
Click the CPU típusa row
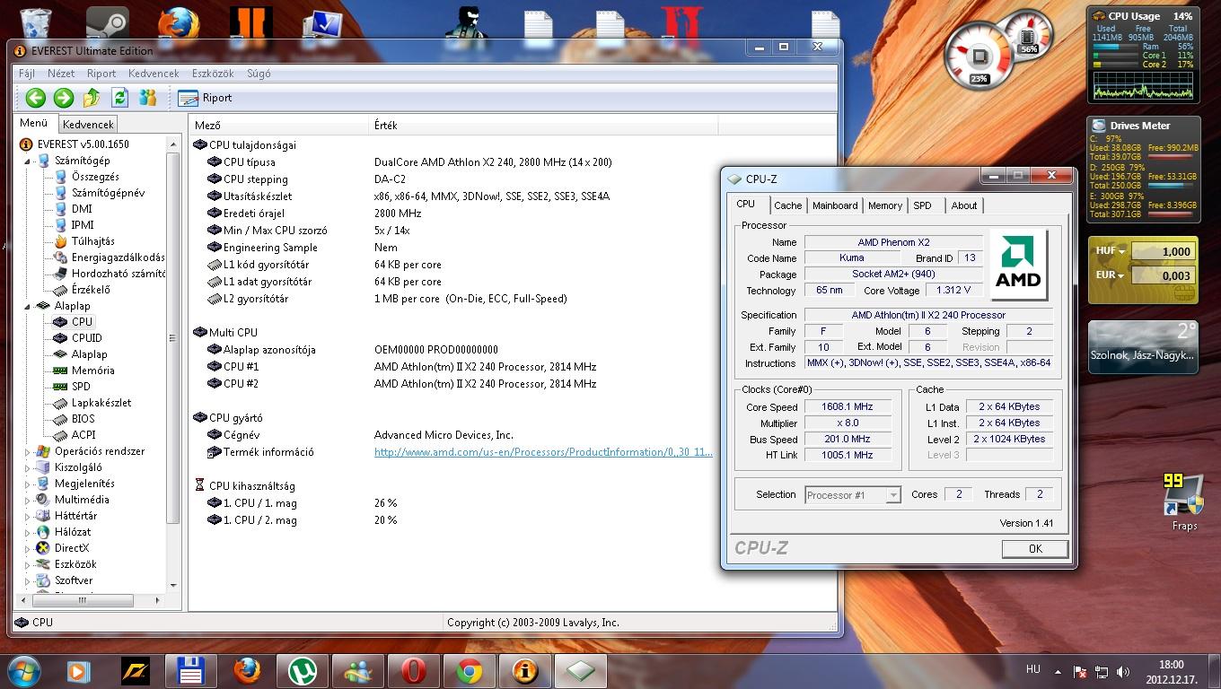click(452, 162)
